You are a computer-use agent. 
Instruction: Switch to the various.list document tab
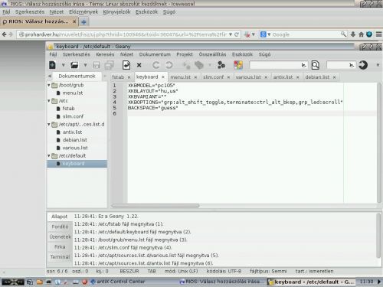point(248,77)
